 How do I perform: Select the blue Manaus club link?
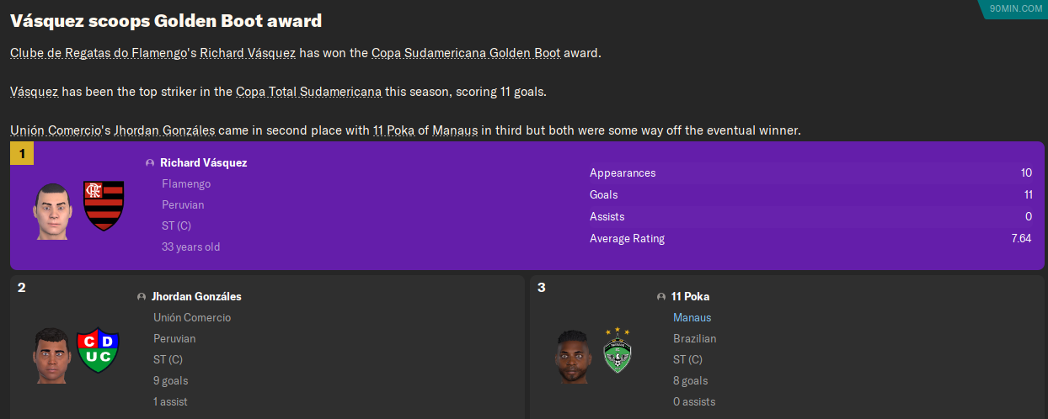692,318
